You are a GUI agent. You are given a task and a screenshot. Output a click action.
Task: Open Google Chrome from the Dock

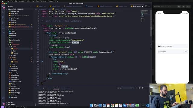point(112,105)
